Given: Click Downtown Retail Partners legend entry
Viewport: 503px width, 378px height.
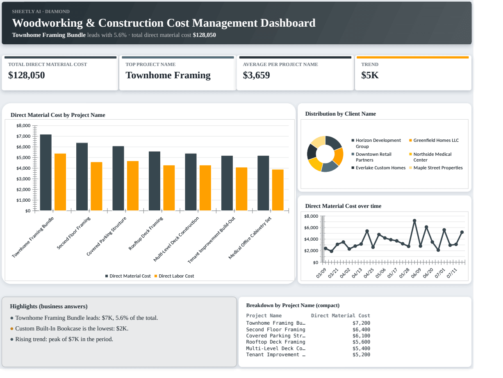Looking at the screenshot, I should [371, 157].
